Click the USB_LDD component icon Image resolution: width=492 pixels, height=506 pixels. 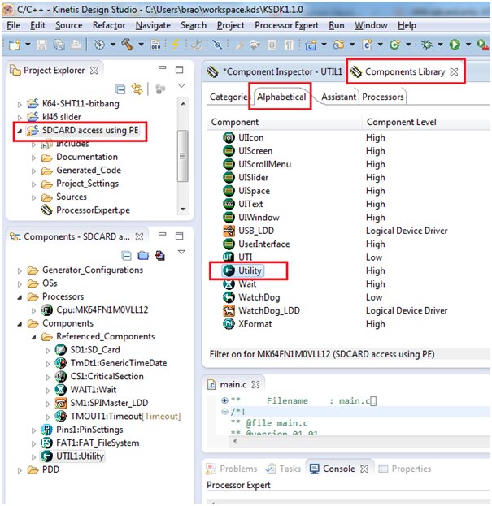(x=229, y=231)
